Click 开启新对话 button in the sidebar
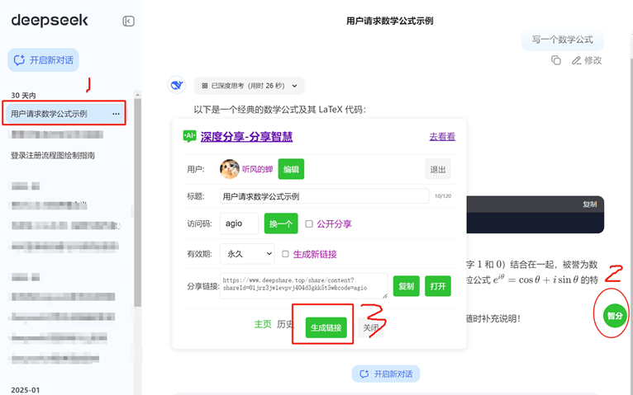633x395 pixels. tap(44, 60)
